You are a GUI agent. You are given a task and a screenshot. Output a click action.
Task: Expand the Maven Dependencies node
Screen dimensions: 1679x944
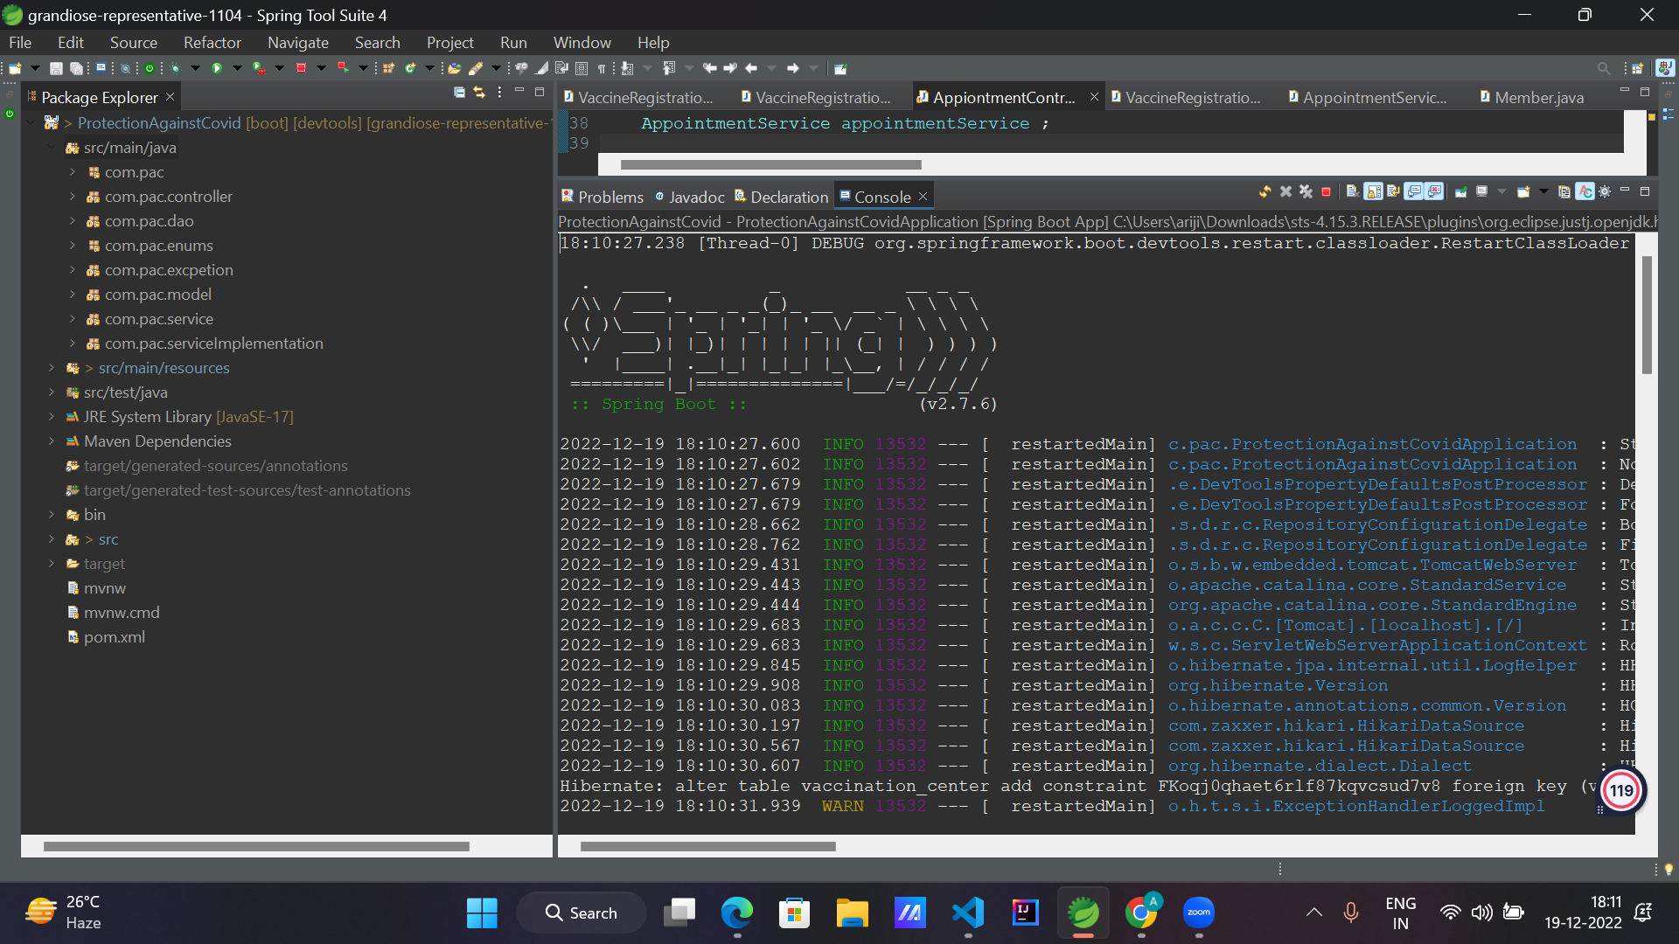(x=52, y=441)
